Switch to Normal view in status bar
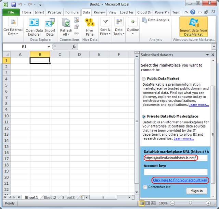The image size is (219, 209). point(142,203)
